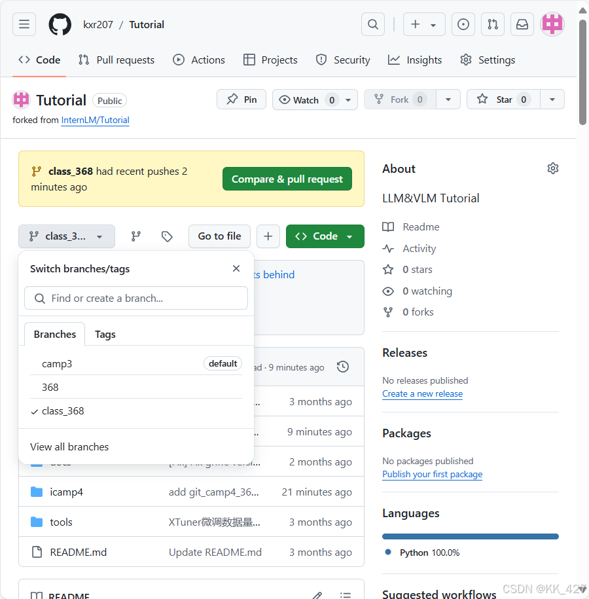View 0 stars link
Screen dimensions: 589x599
coord(408,270)
